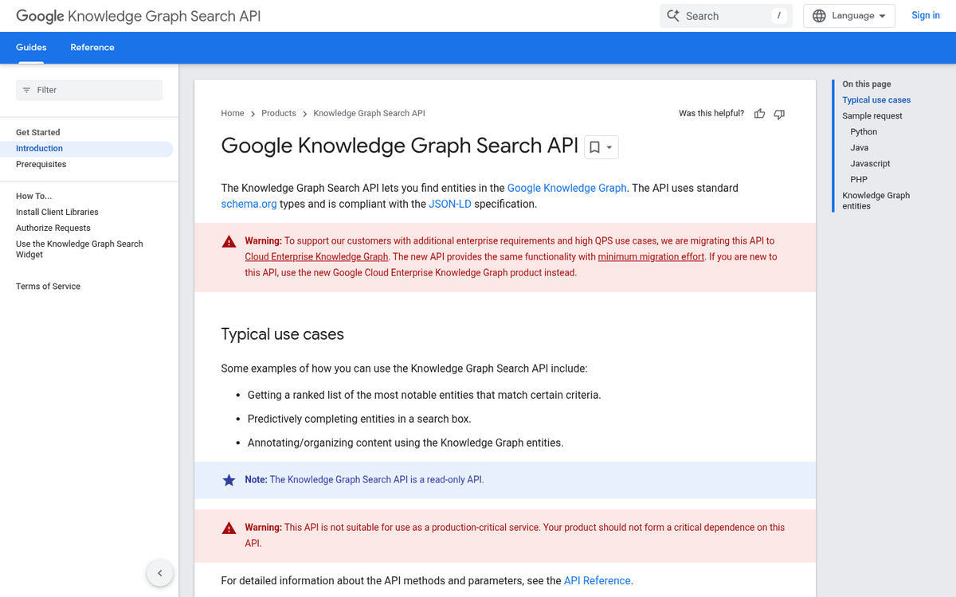
Task: Jump to Java in page outline
Action: [859, 147]
